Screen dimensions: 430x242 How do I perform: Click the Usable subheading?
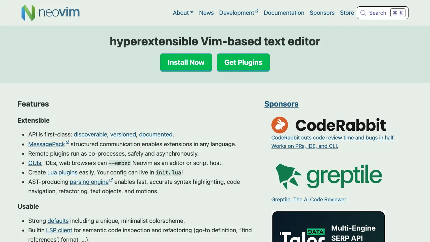28,206
